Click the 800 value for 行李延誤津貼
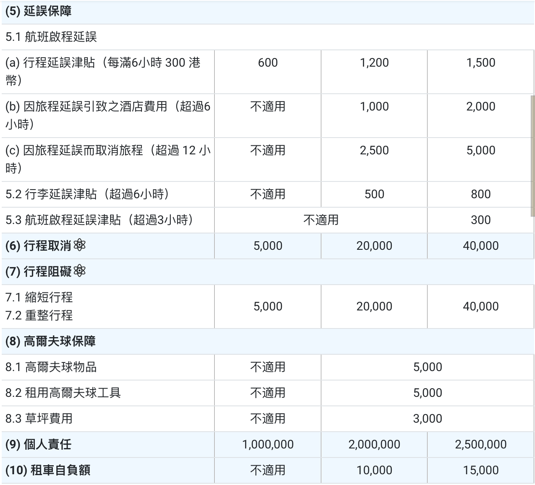The image size is (535, 485). pos(481,194)
